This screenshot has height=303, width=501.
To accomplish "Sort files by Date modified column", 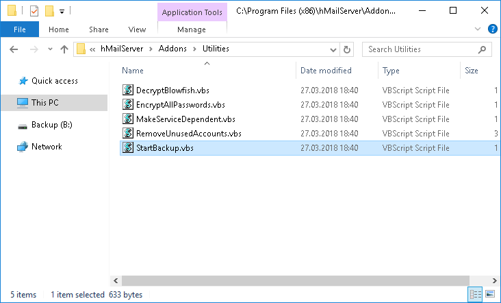I will (326, 71).
